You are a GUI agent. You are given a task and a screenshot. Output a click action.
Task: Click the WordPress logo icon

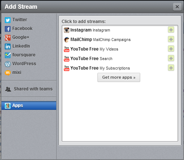(8, 64)
